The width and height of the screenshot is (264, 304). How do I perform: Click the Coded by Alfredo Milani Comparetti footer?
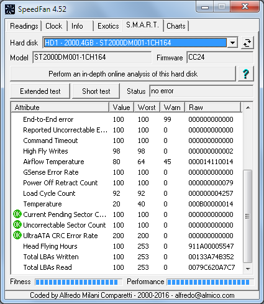[x=132, y=295]
